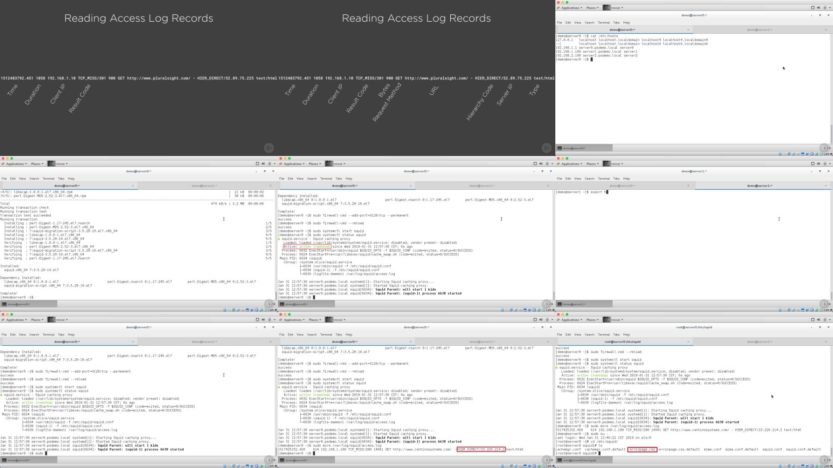833x468 pixels.
Task: Open the Help menu in the export command terminal
Action: (627, 179)
